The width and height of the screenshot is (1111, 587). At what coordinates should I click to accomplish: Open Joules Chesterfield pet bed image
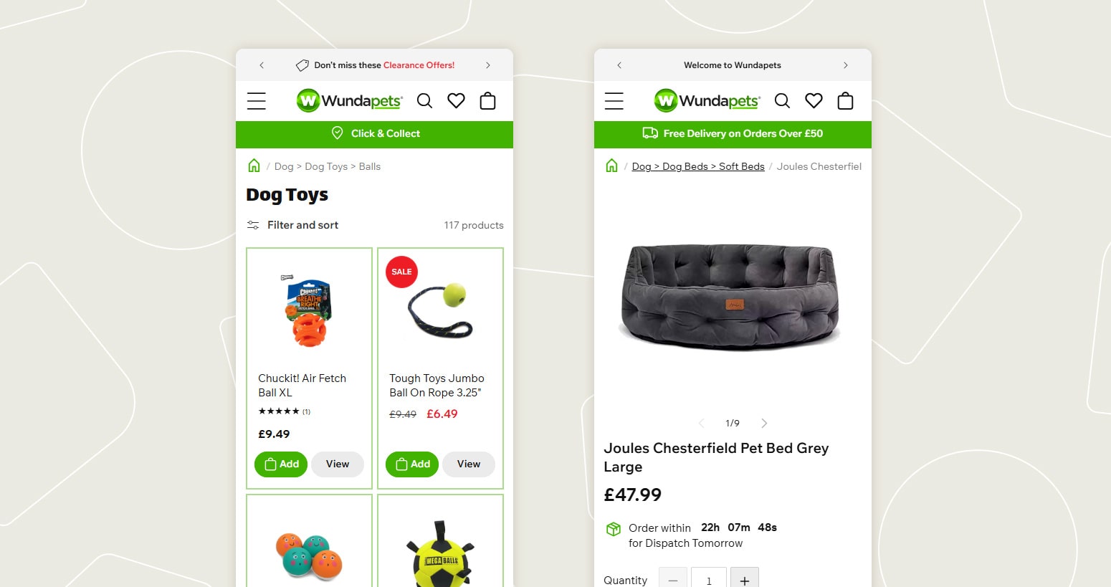[x=730, y=297]
